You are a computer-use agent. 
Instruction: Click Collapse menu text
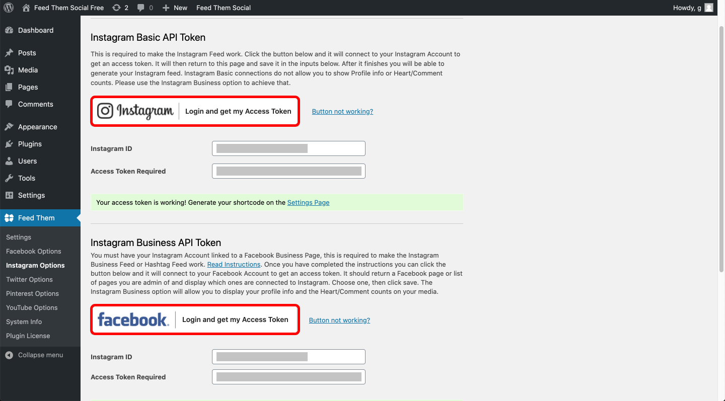click(40, 355)
